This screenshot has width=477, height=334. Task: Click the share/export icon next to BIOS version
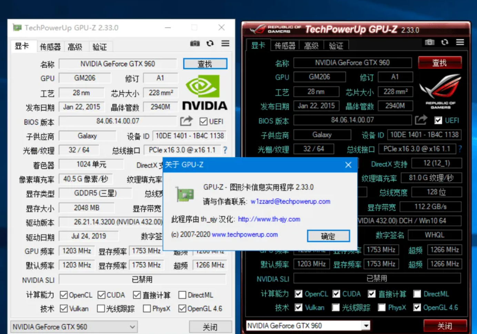186,121
